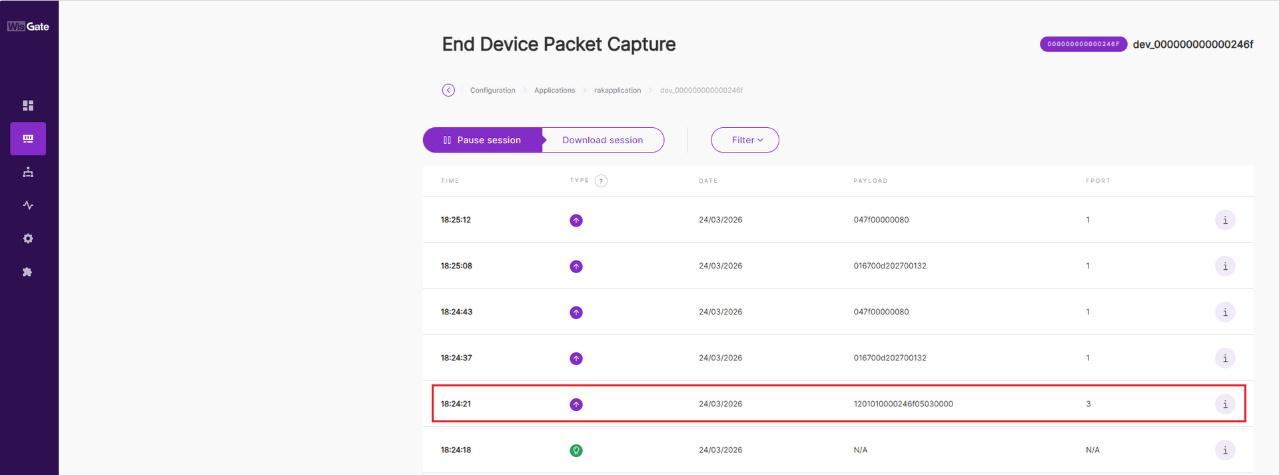The width and height of the screenshot is (1279, 475).
Task: Open the settings gear icon in sidebar
Action: pyautogui.click(x=28, y=238)
